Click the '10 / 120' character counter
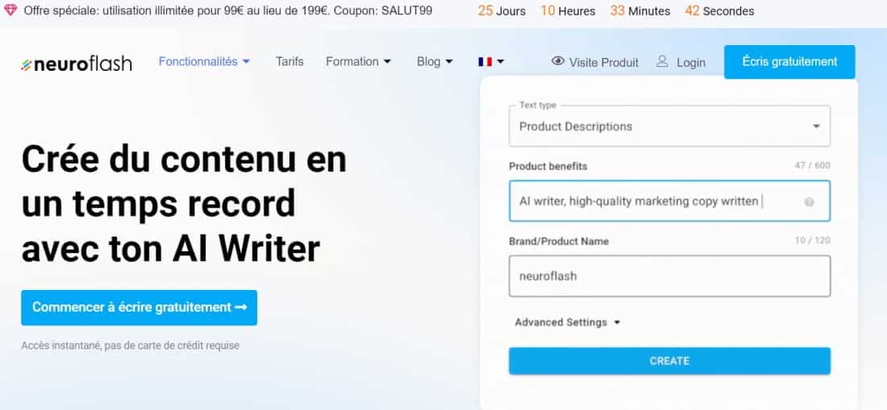 812,241
